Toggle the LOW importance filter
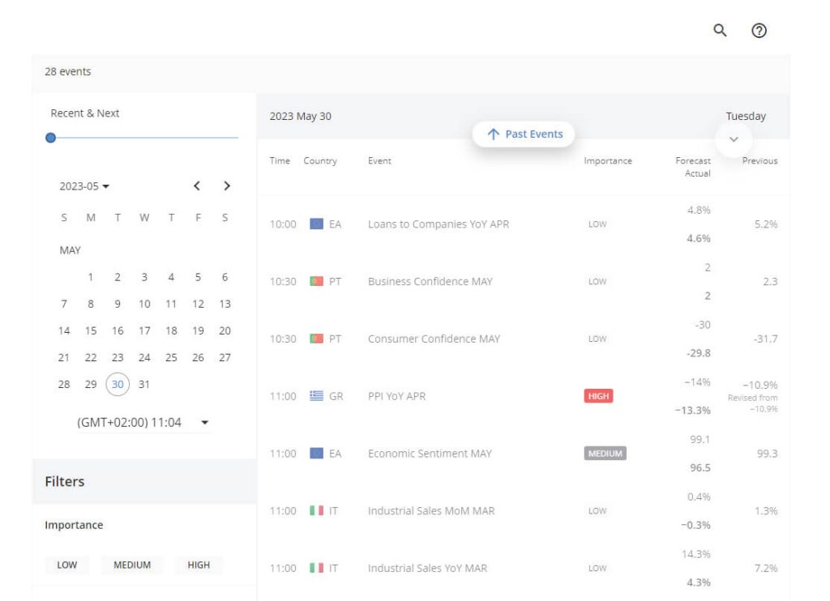 point(67,565)
